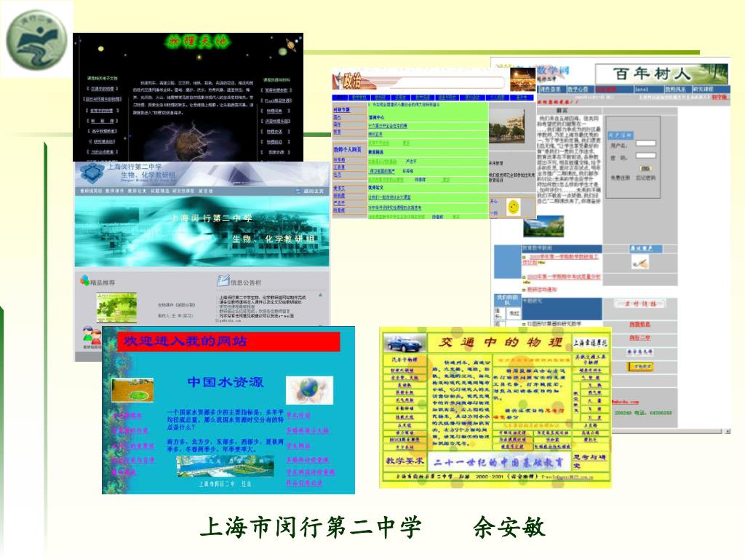The width and height of the screenshot is (745, 559).
Task: Select the 教师风采 tab on math site
Action: 675,90
